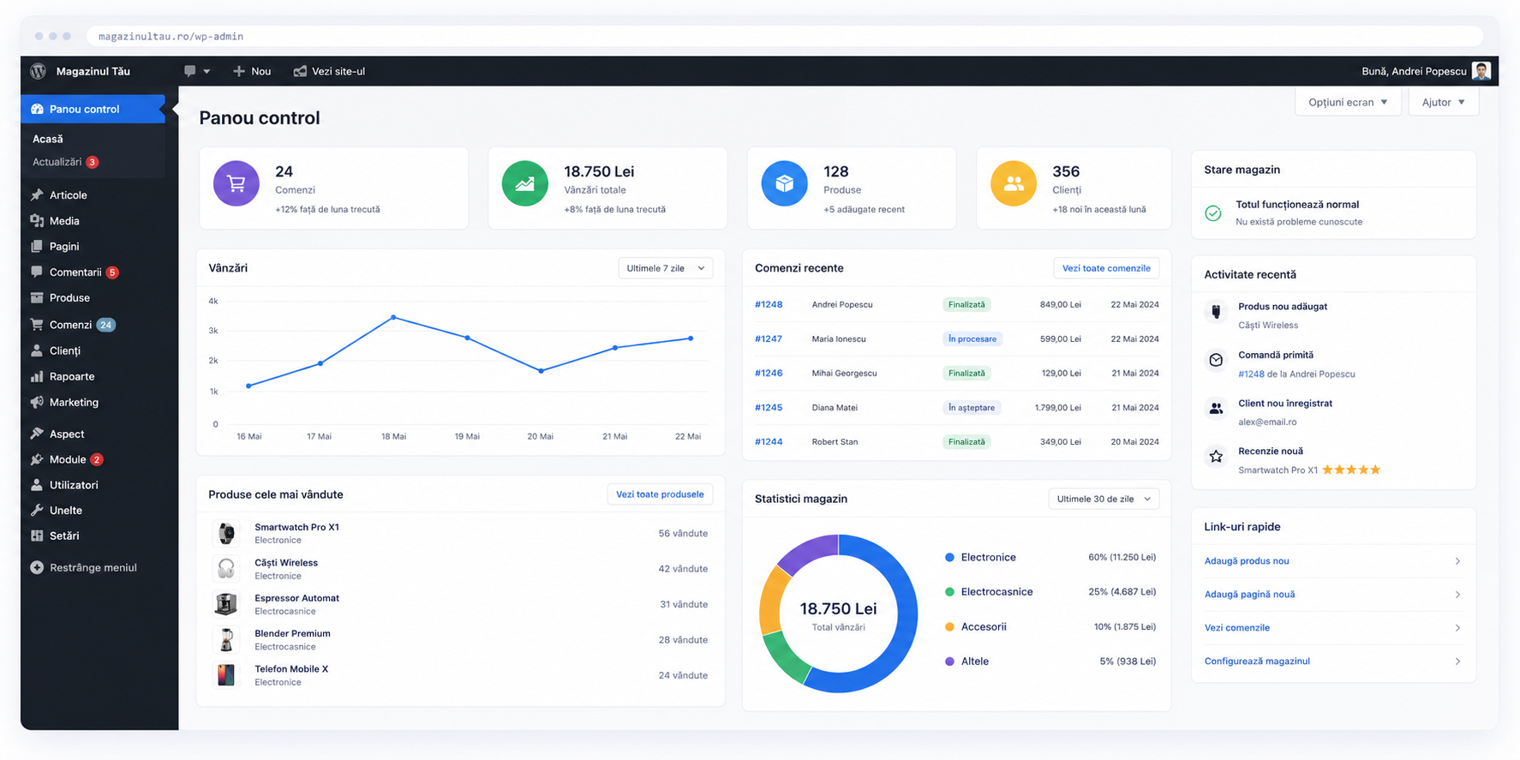Click the Pagini icon in sidebar
Image resolution: width=1520 pixels, height=760 pixels.
coord(37,247)
